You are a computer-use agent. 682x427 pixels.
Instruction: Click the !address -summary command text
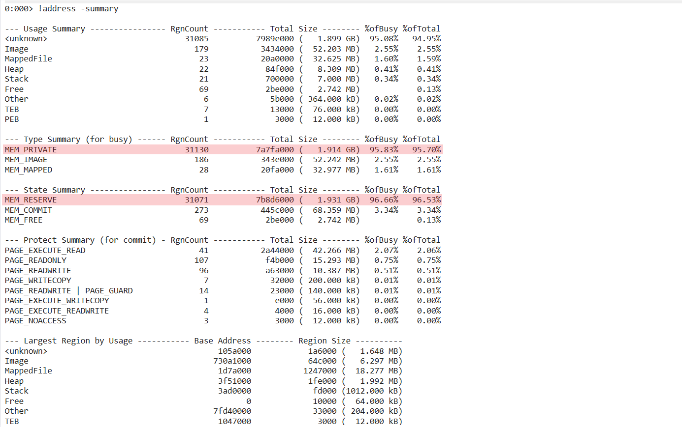pos(77,8)
